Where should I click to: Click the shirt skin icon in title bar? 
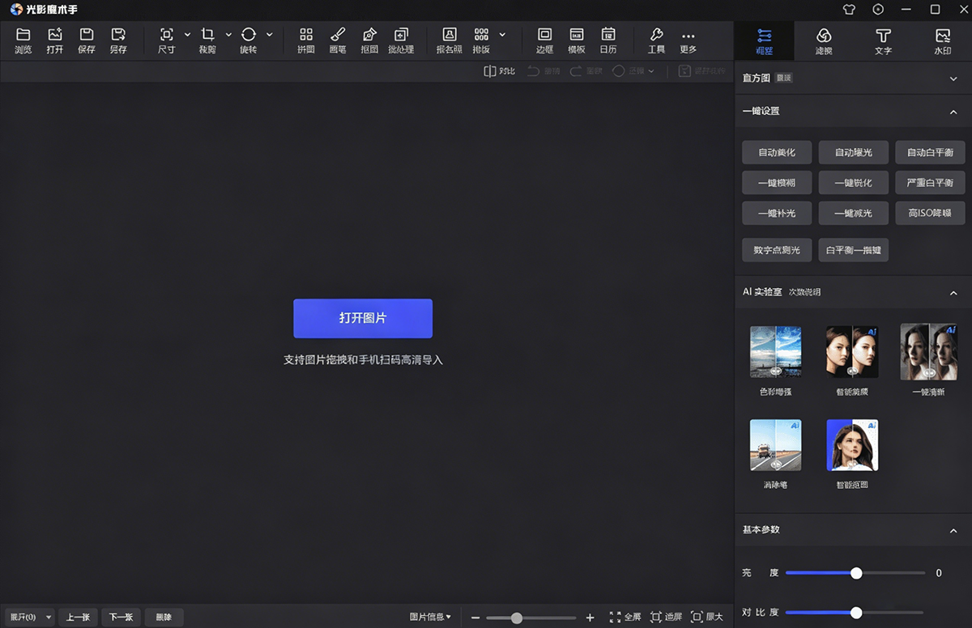point(849,10)
